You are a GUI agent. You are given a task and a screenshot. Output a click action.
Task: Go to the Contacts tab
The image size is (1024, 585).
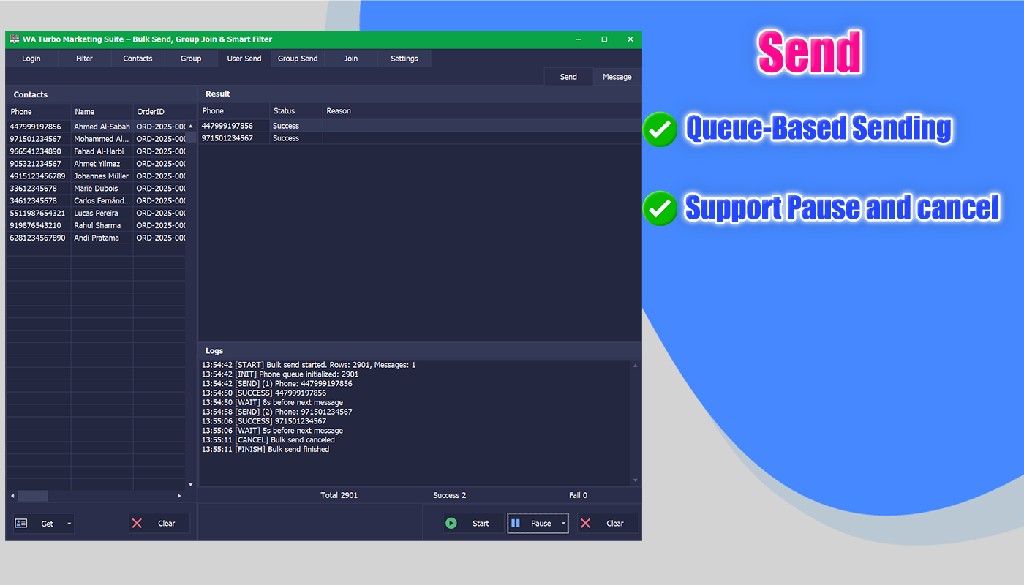138,58
